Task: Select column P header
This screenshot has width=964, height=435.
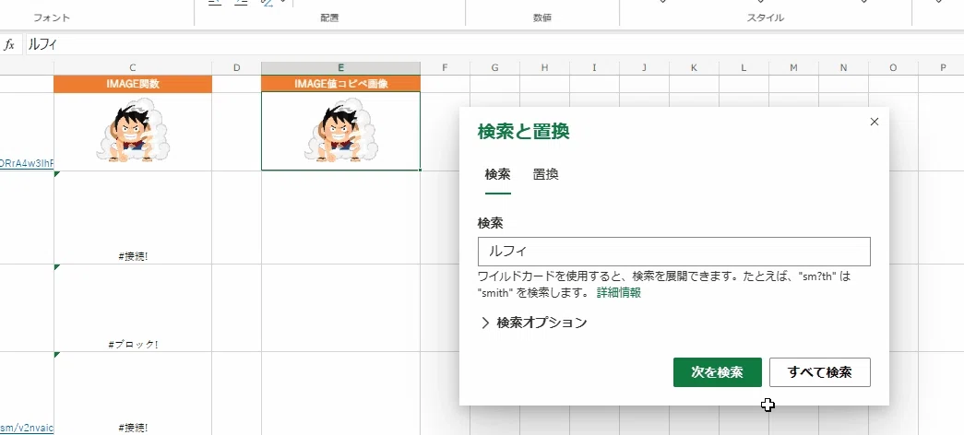Action: point(941,68)
